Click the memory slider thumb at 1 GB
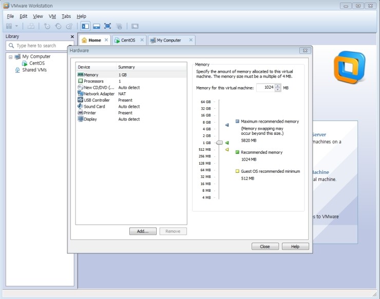This screenshot has width=380, height=299. pyautogui.click(x=219, y=143)
